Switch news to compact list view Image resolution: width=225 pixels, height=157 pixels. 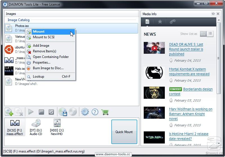tap(210, 34)
